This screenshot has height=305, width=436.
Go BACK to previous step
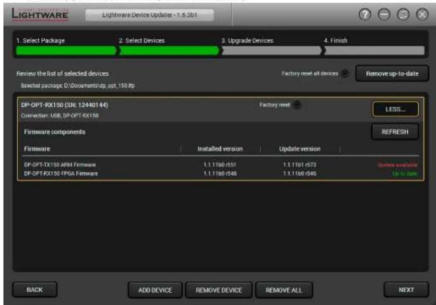(x=35, y=290)
